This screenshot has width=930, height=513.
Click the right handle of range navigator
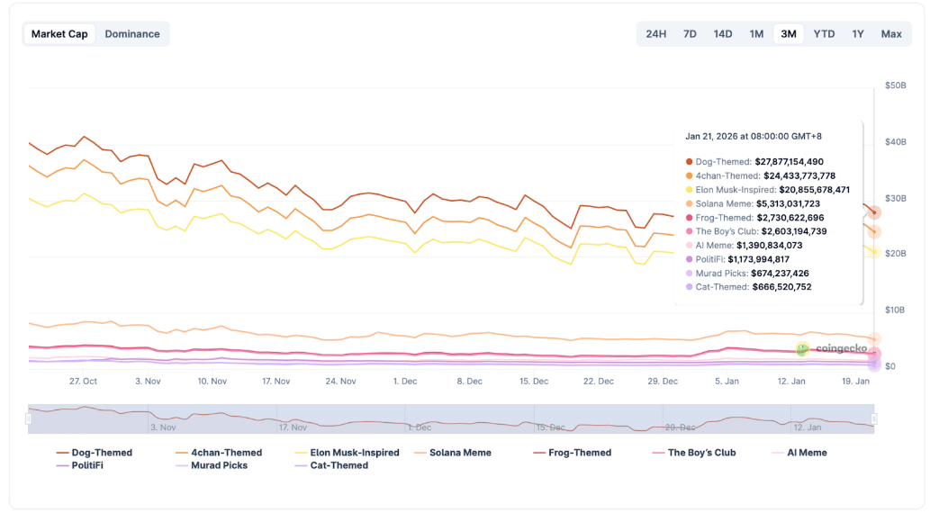tap(874, 419)
